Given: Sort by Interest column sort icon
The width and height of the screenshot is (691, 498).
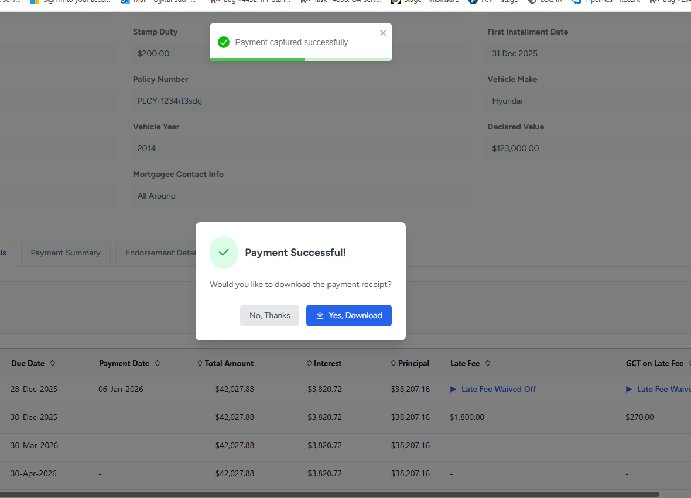Looking at the screenshot, I should coord(309,363).
